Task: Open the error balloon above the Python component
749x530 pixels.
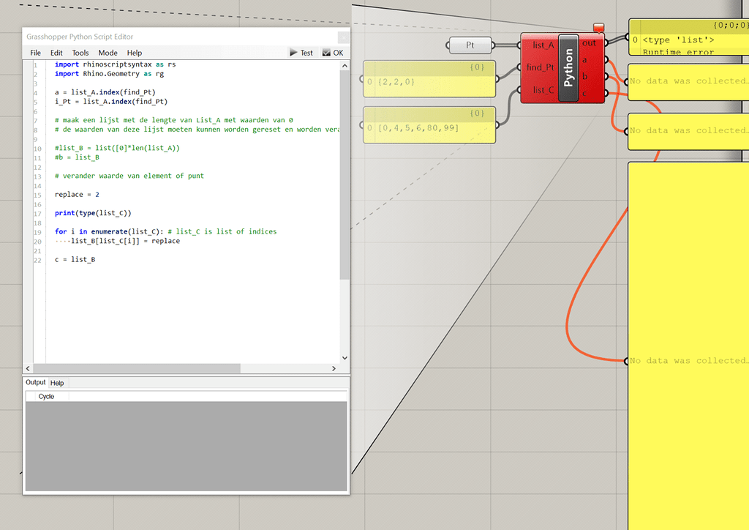Action: [x=598, y=26]
